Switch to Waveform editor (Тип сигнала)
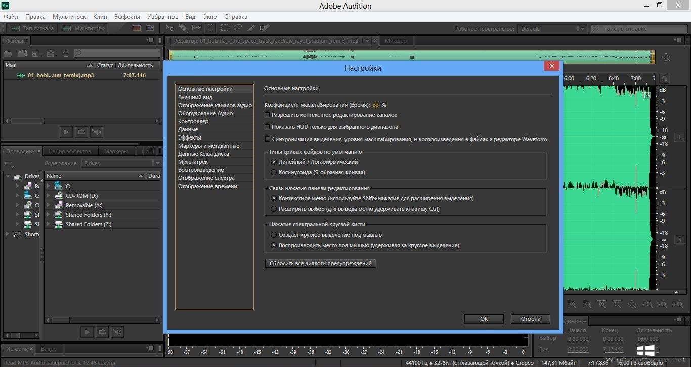 tap(32, 28)
